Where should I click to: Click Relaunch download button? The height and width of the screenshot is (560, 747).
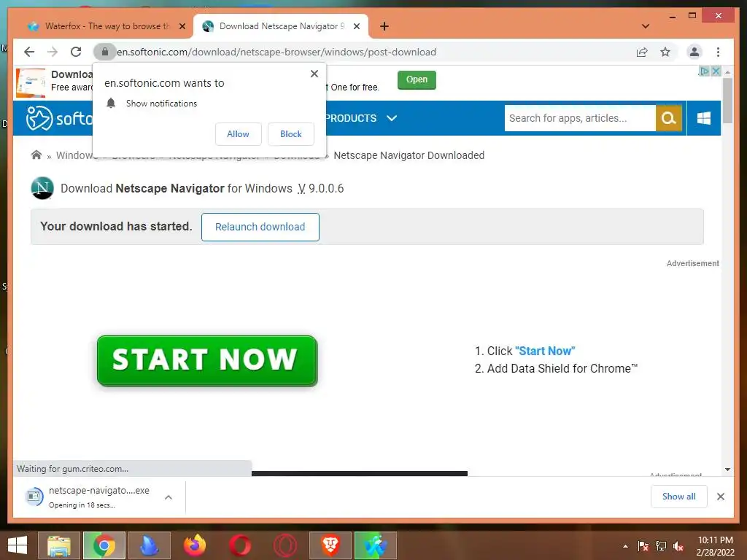coord(260,227)
